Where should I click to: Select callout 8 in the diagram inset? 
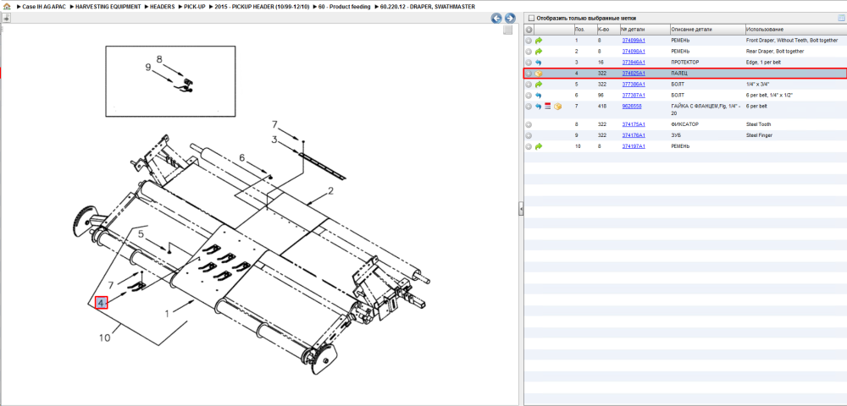tap(159, 58)
